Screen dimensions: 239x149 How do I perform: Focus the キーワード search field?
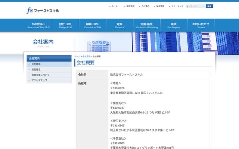[196, 6]
